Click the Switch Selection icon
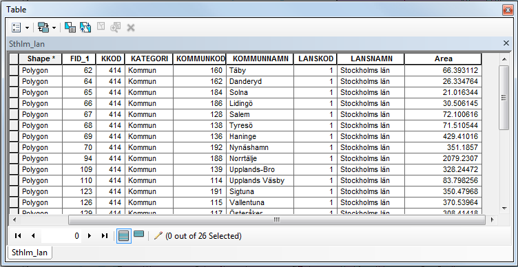Image resolution: width=518 pixels, height=267 pixels. [x=85, y=28]
